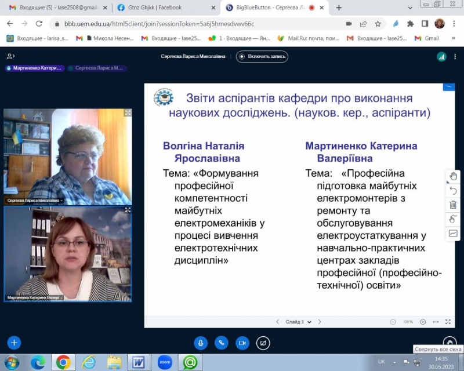
Task: Undo last whiteboard annotation
Action: tap(453, 191)
